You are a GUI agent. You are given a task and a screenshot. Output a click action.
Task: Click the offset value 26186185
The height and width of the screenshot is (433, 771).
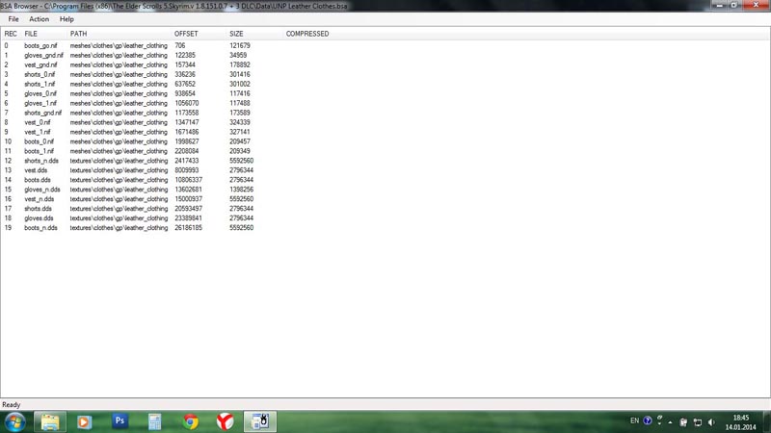point(188,228)
